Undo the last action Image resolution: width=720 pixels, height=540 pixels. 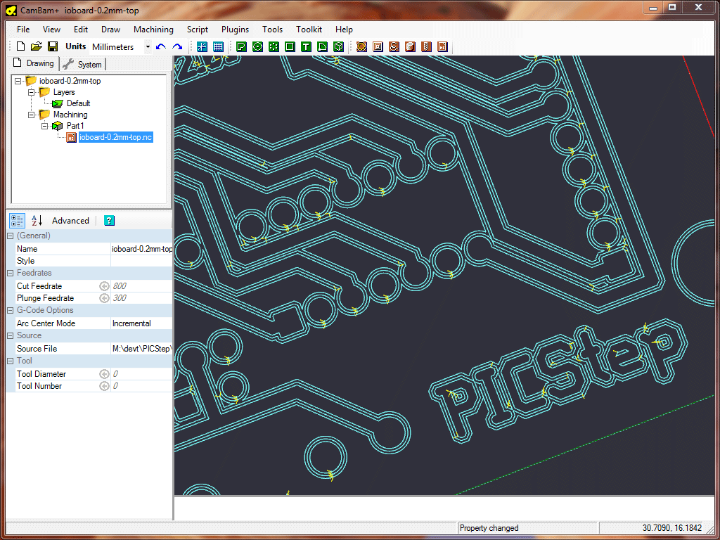tap(161, 46)
